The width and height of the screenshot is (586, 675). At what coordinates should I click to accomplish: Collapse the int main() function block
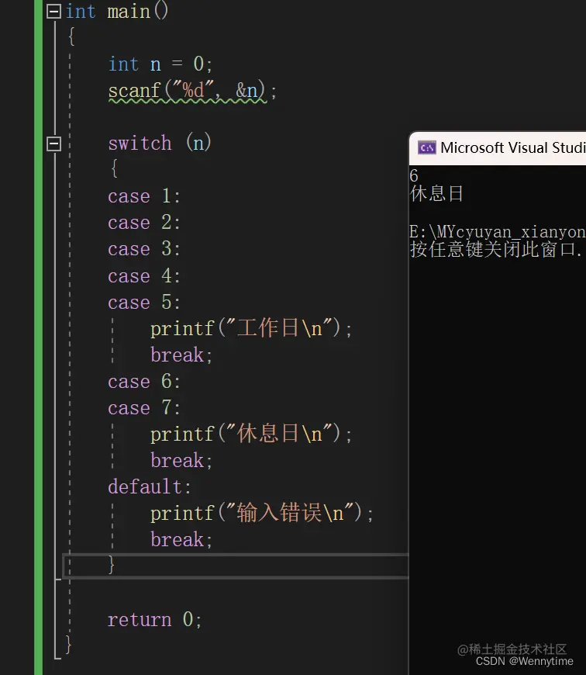click(53, 11)
